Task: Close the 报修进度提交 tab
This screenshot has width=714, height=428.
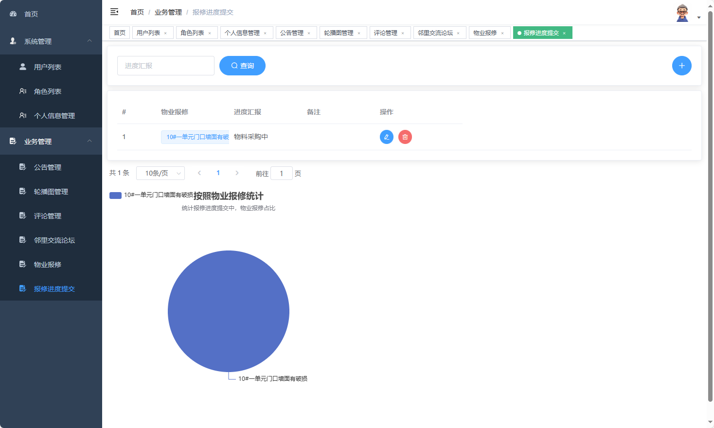Action: point(564,33)
